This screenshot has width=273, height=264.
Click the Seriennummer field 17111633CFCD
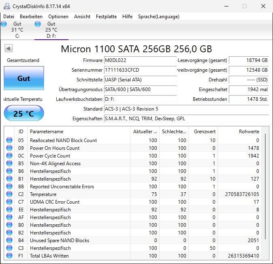pos(140,70)
